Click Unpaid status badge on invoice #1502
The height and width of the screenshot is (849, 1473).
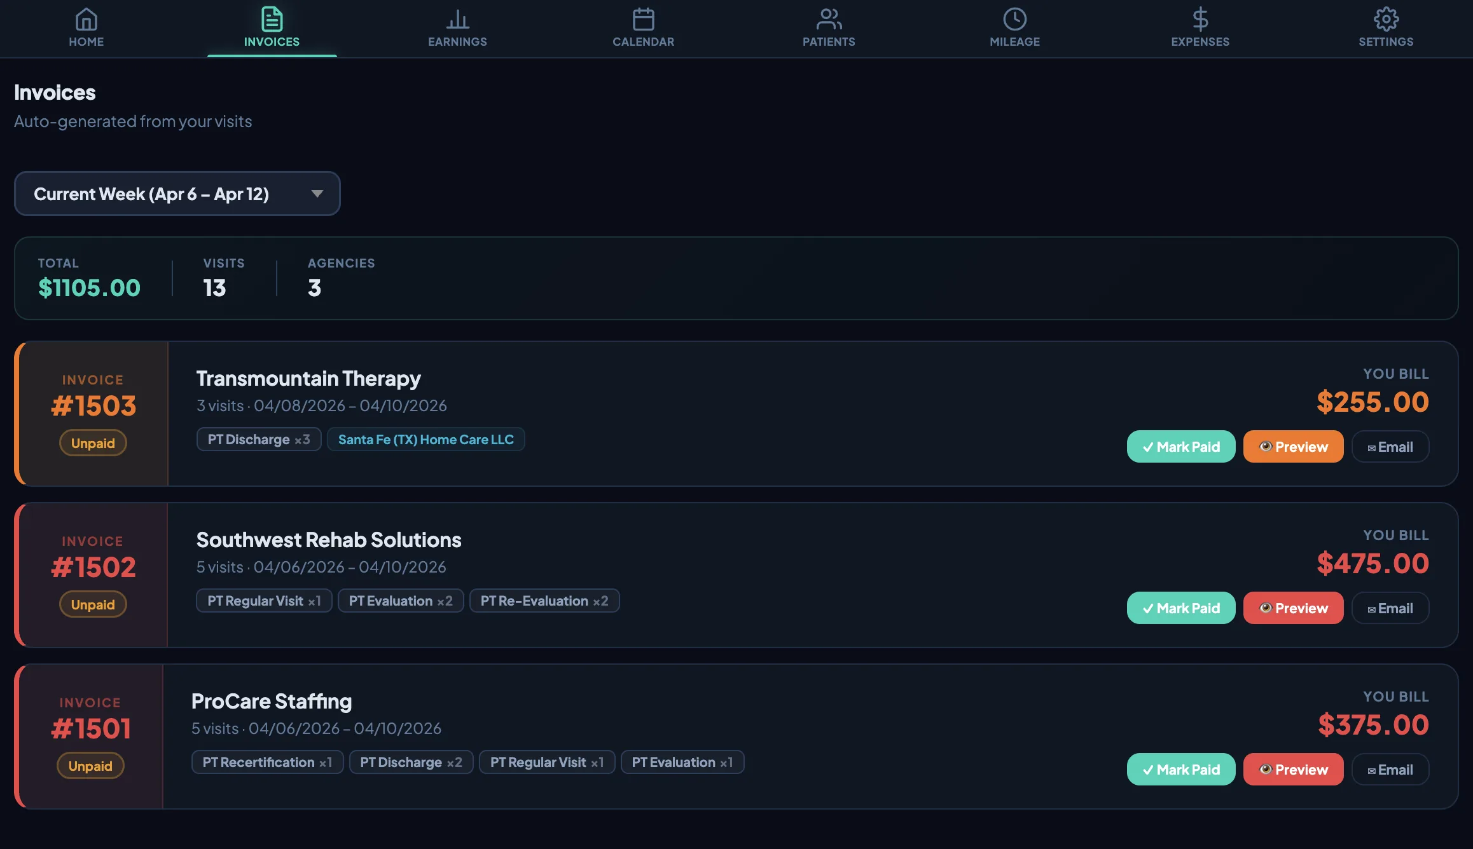coord(93,604)
